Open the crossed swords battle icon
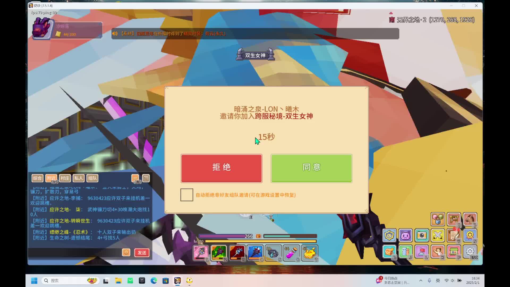The width and height of the screenshot is (510, 287). tap(438, 235)
